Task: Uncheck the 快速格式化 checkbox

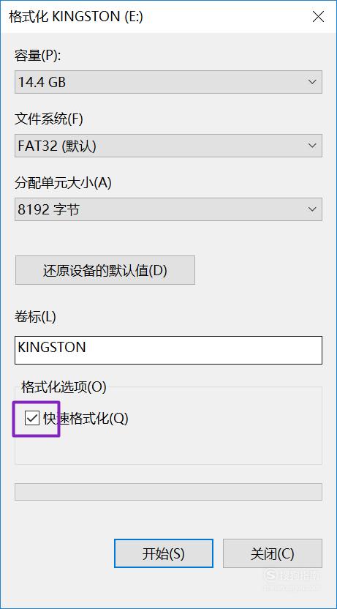Action: pyautogui.click(x=32, y=418)
